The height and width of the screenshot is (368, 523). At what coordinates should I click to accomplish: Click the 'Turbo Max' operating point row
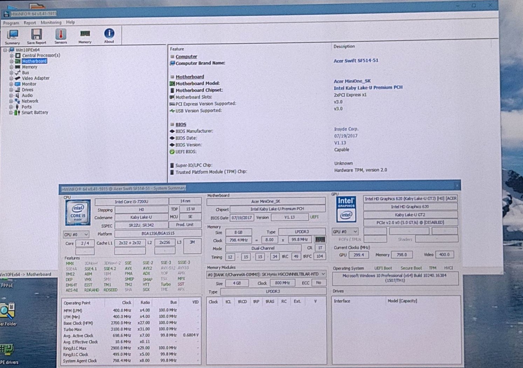click(131, 329)
